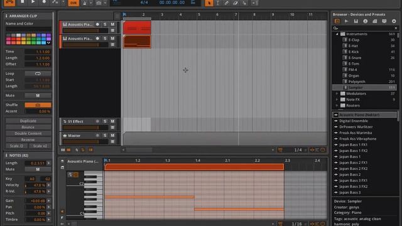Viewport: 402px width, 226px height.
Task: Toggle the arranger timeline view icon
Action: coord(68,150)
